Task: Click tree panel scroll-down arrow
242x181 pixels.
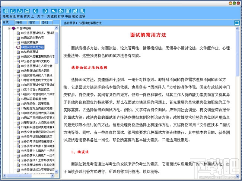Action: pyautogui.click(x=56, y=171)
